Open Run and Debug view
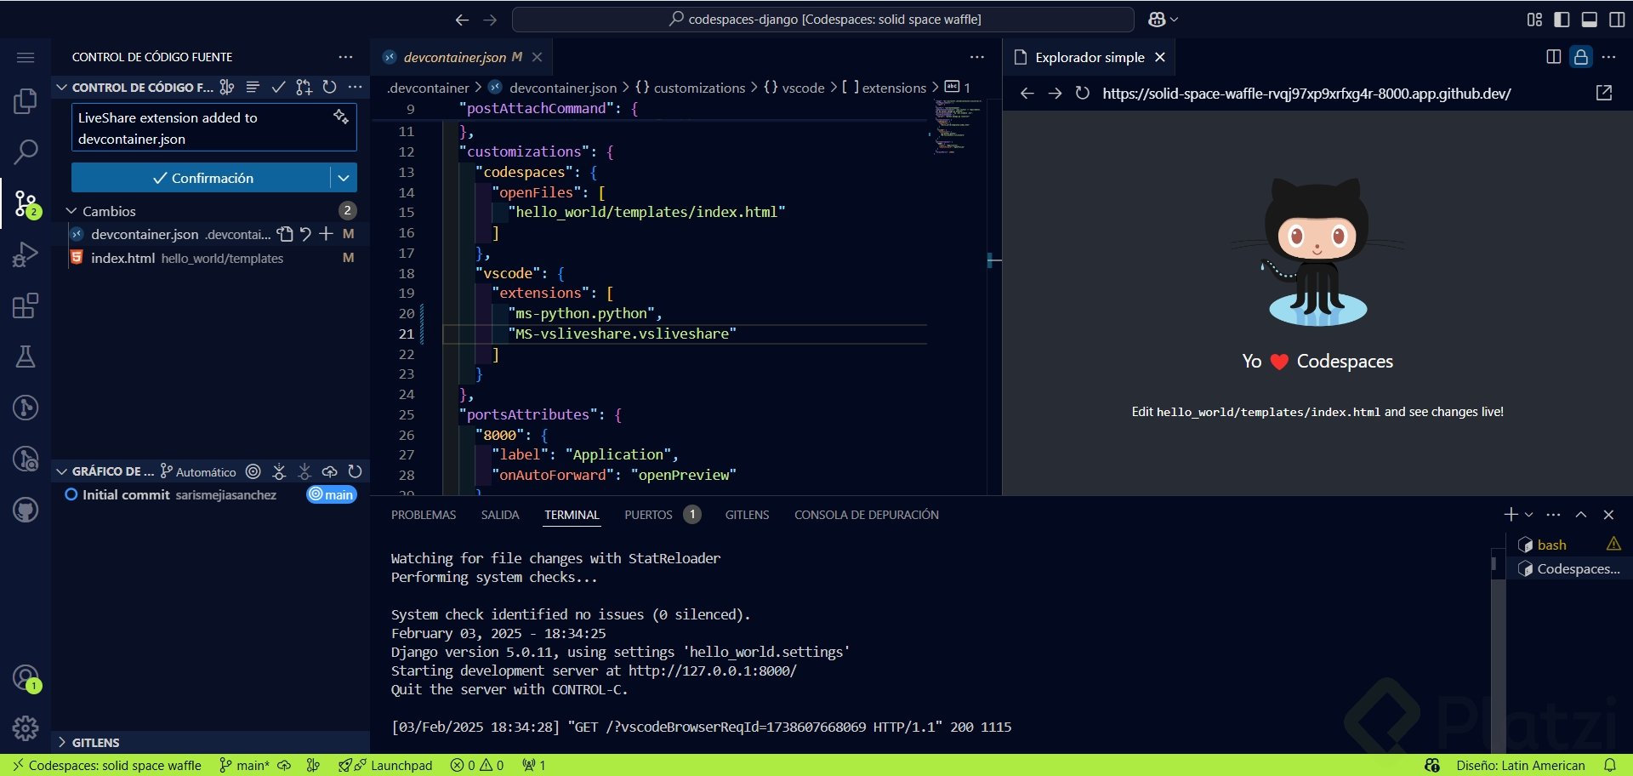This screenshot has height=776, width=1633. click(26, 254)
